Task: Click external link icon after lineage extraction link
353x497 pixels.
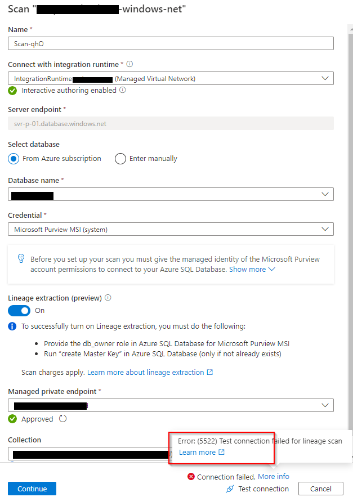Action: 209,372
